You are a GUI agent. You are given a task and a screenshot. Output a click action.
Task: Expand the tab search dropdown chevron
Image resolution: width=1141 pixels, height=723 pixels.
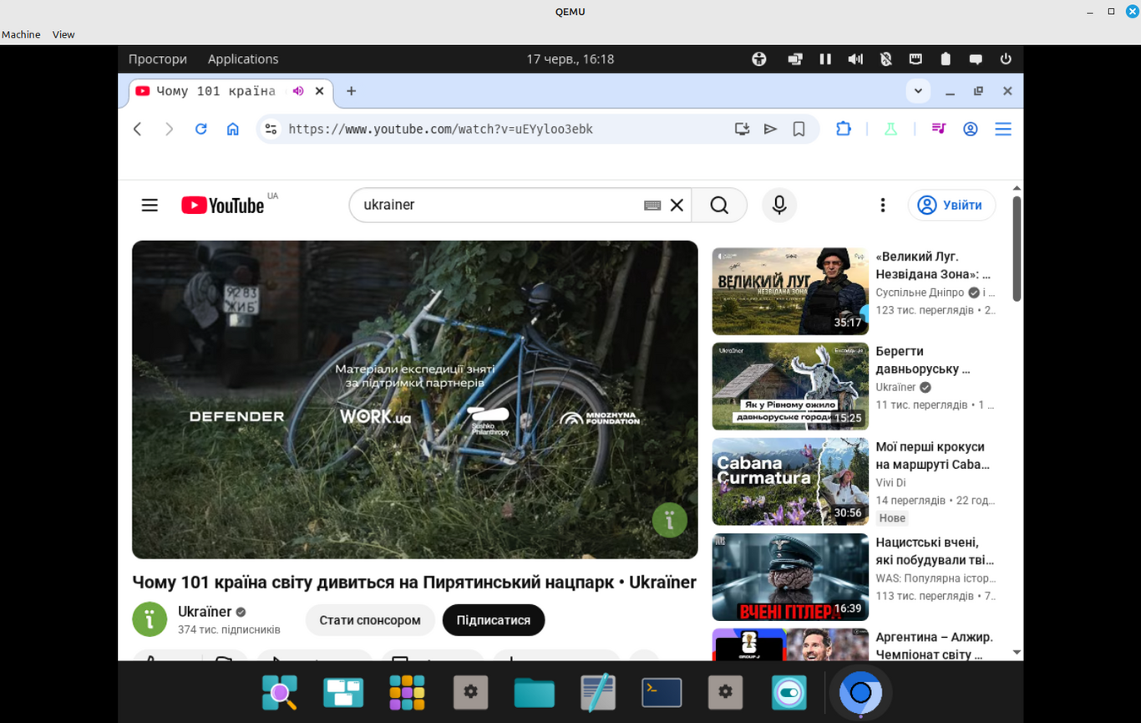click(918, 91)
